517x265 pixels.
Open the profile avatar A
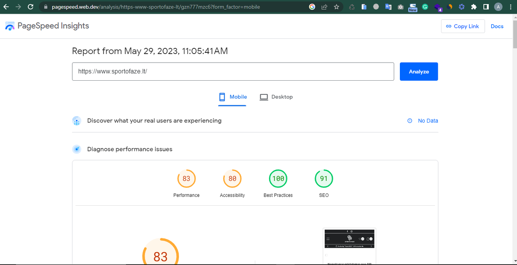(x=498, y=7)
